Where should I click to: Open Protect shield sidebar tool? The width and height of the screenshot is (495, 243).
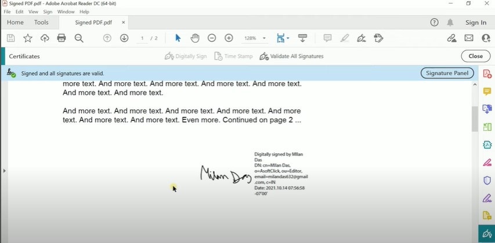coord(487,181)
